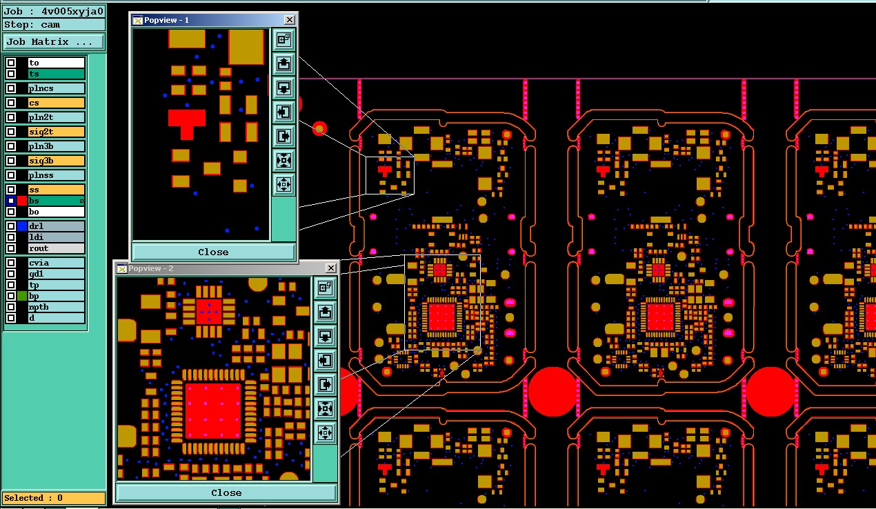This screenshot has height=509, width=876.
Task: Select the sig3b layer name
Action: (x=57, y=161)
